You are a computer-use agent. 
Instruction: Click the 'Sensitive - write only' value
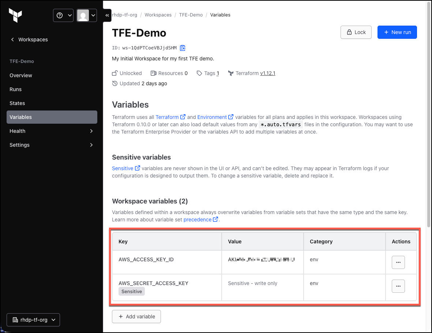click(252, 283)
